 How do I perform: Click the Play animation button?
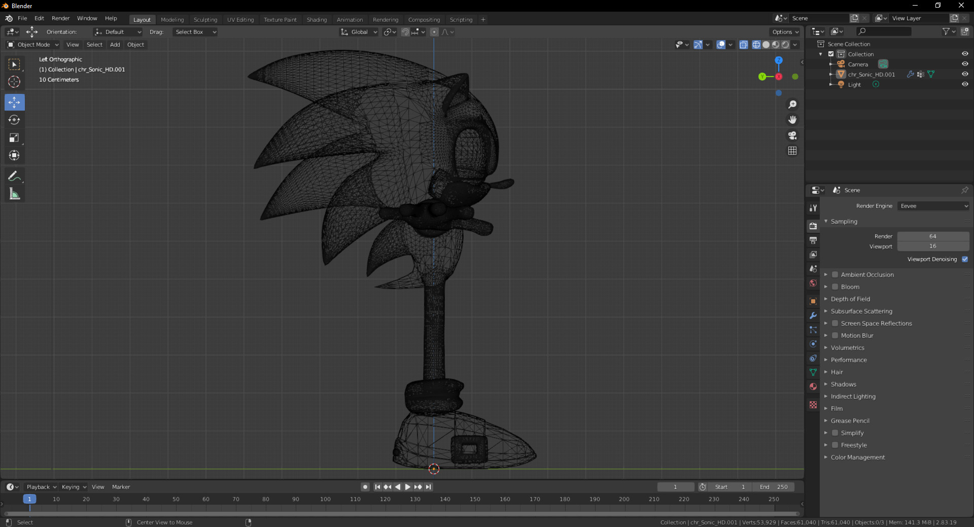407,487
